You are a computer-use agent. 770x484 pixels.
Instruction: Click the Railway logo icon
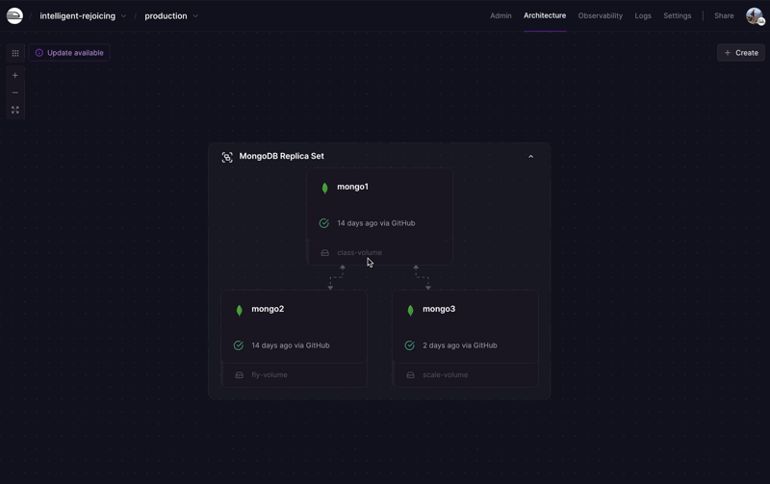[14, 15]
